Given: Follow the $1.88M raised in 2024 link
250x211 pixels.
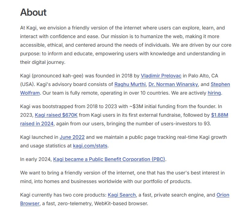Looking at the screenshot, I should coord(220,115).
